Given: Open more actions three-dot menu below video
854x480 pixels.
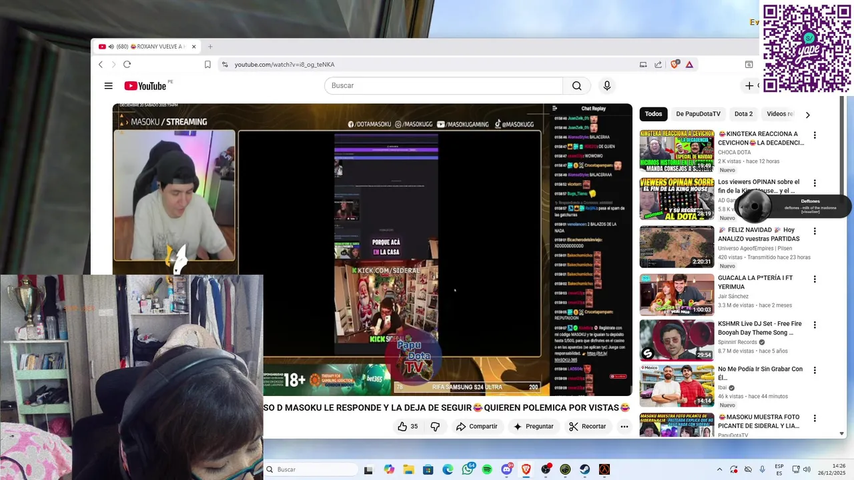Looking at the screenshot, I should (x=624, y=427).
